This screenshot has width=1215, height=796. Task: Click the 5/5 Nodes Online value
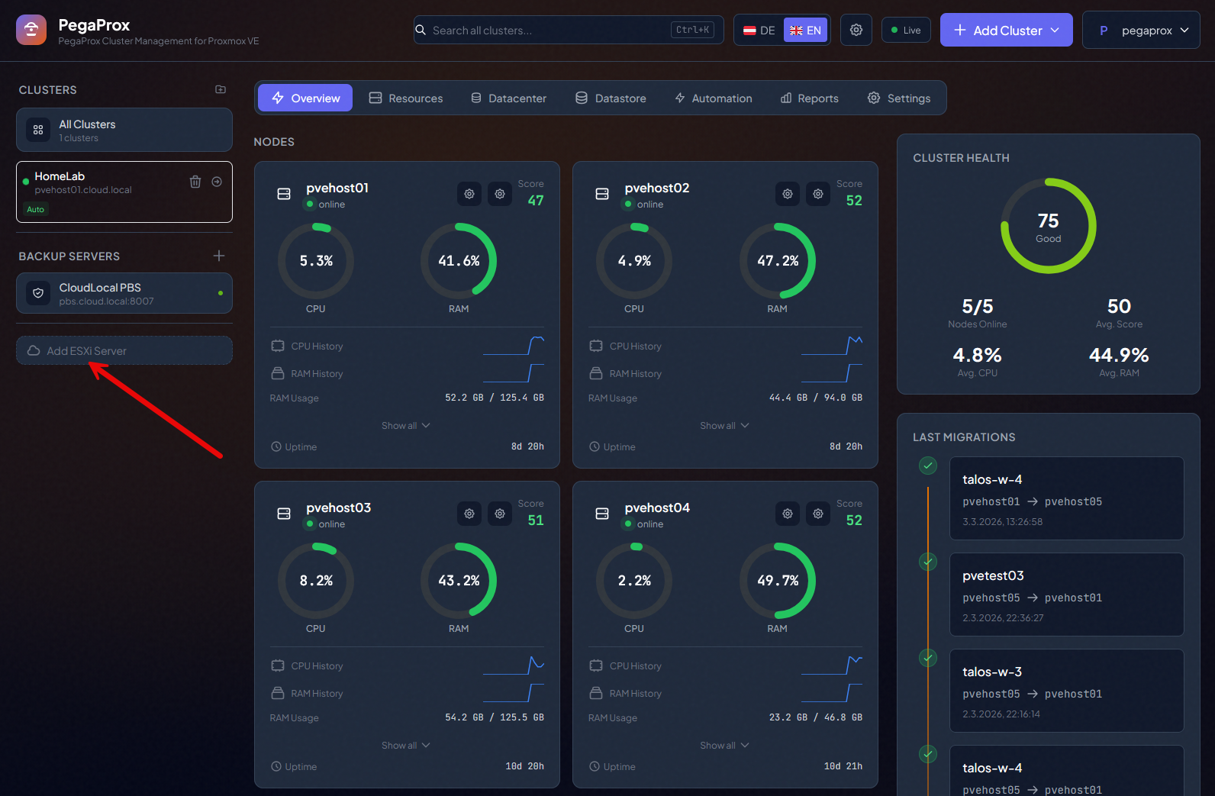point(978,306)
